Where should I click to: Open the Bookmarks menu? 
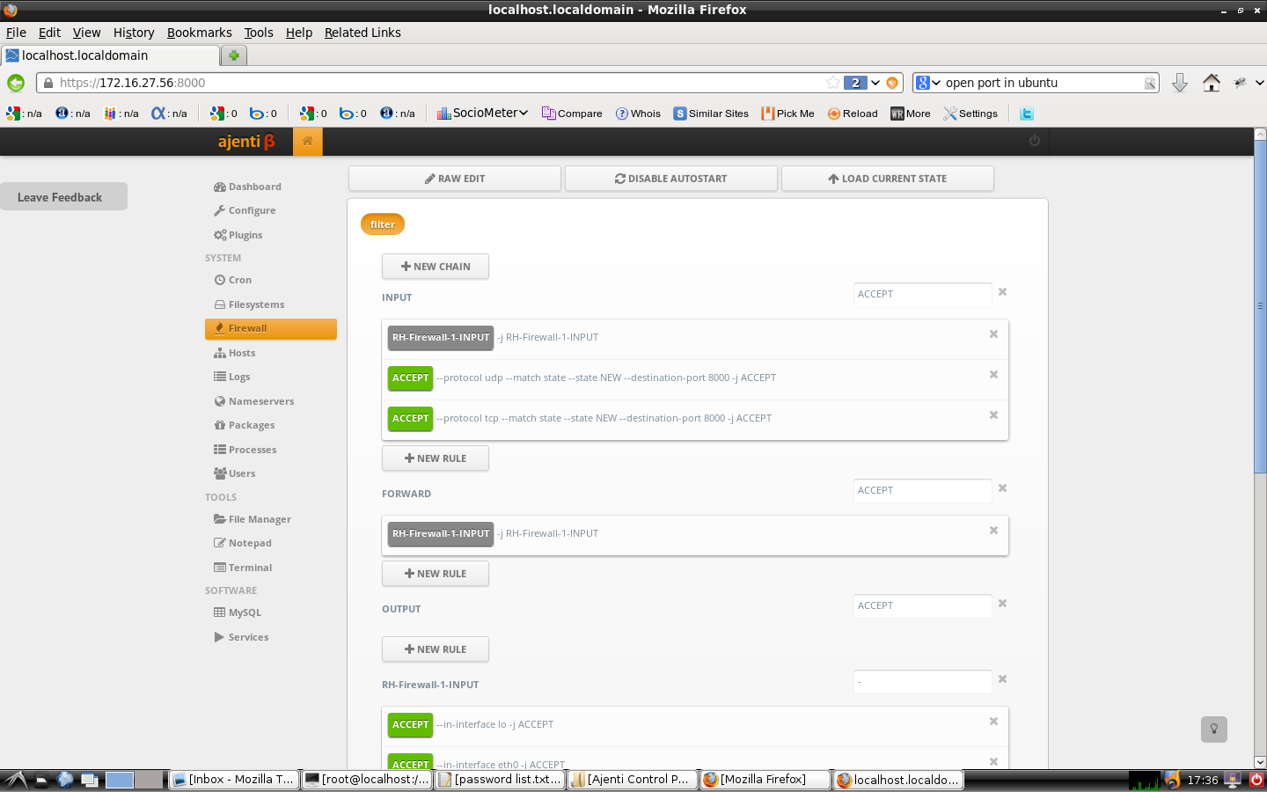pyautogui.click(x=200, y=33)
